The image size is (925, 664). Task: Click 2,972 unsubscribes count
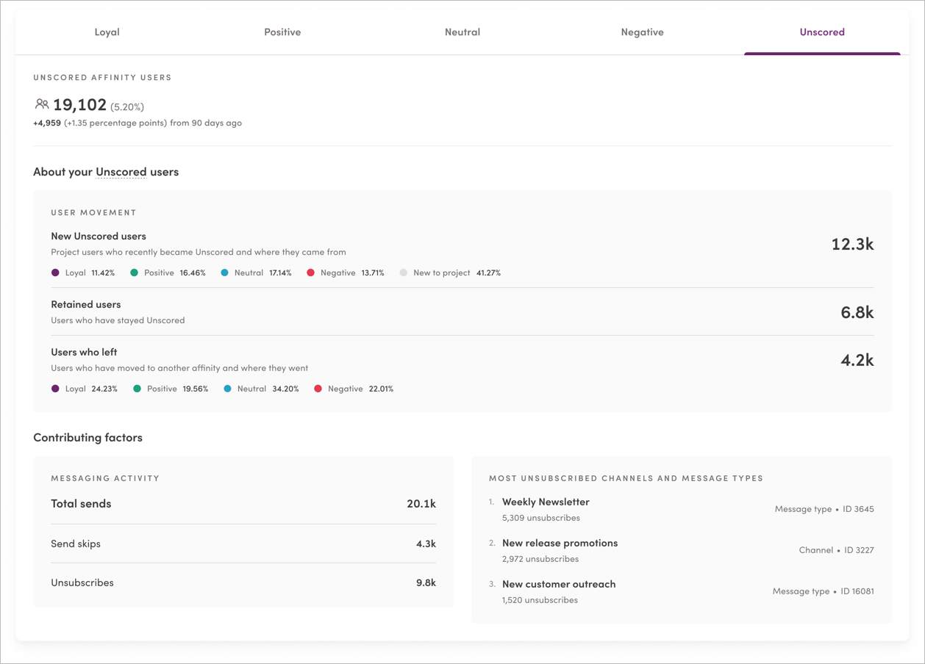pyautogui.click(x=540, y=559)
